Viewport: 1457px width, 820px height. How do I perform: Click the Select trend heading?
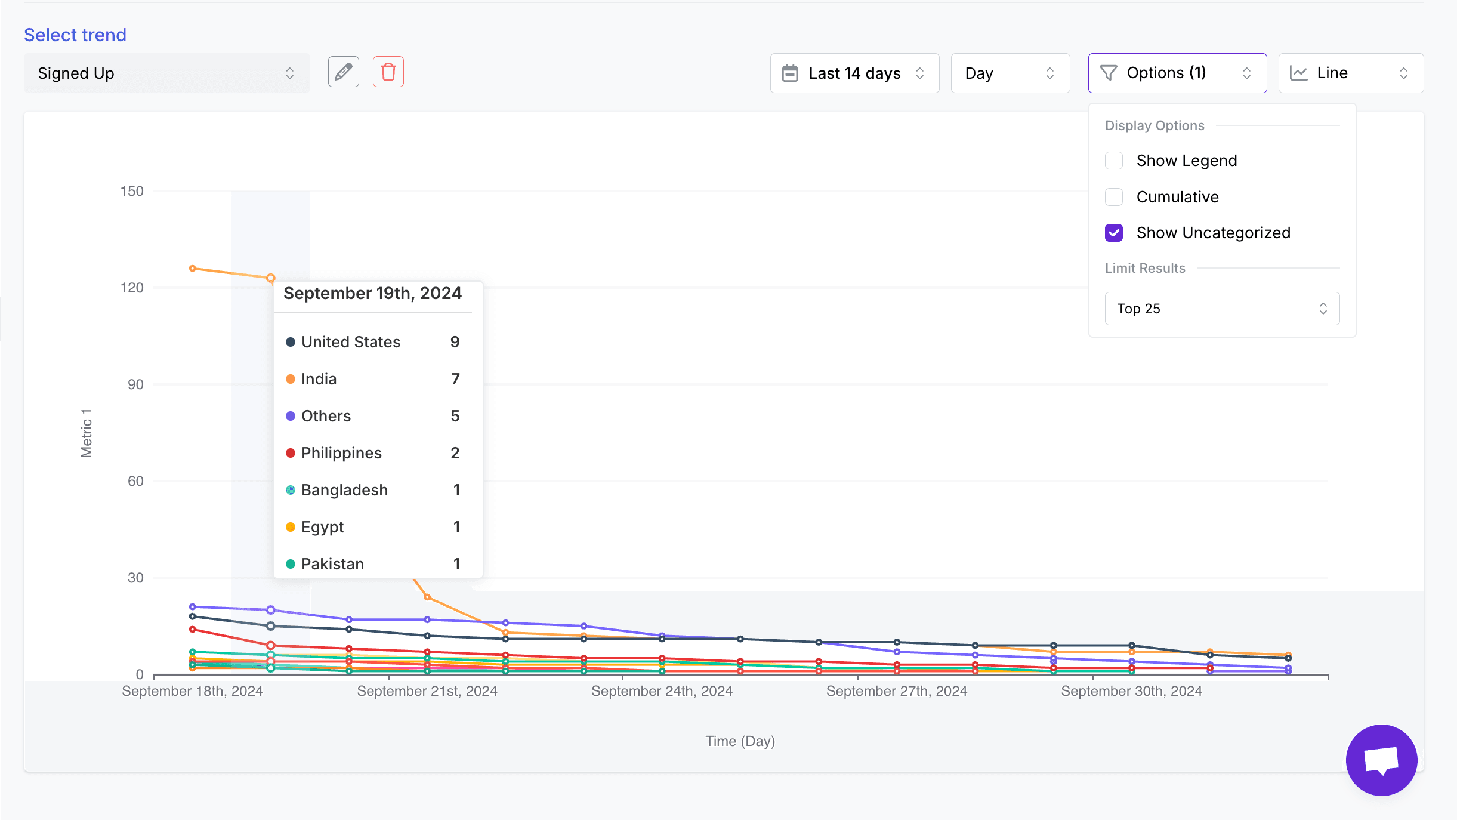75,35
